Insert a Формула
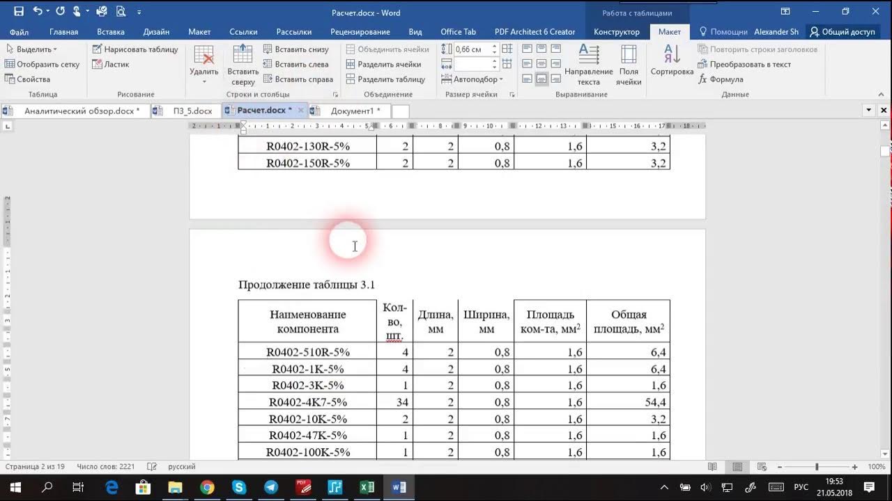892x501 pixels. [x=721, y=79]
